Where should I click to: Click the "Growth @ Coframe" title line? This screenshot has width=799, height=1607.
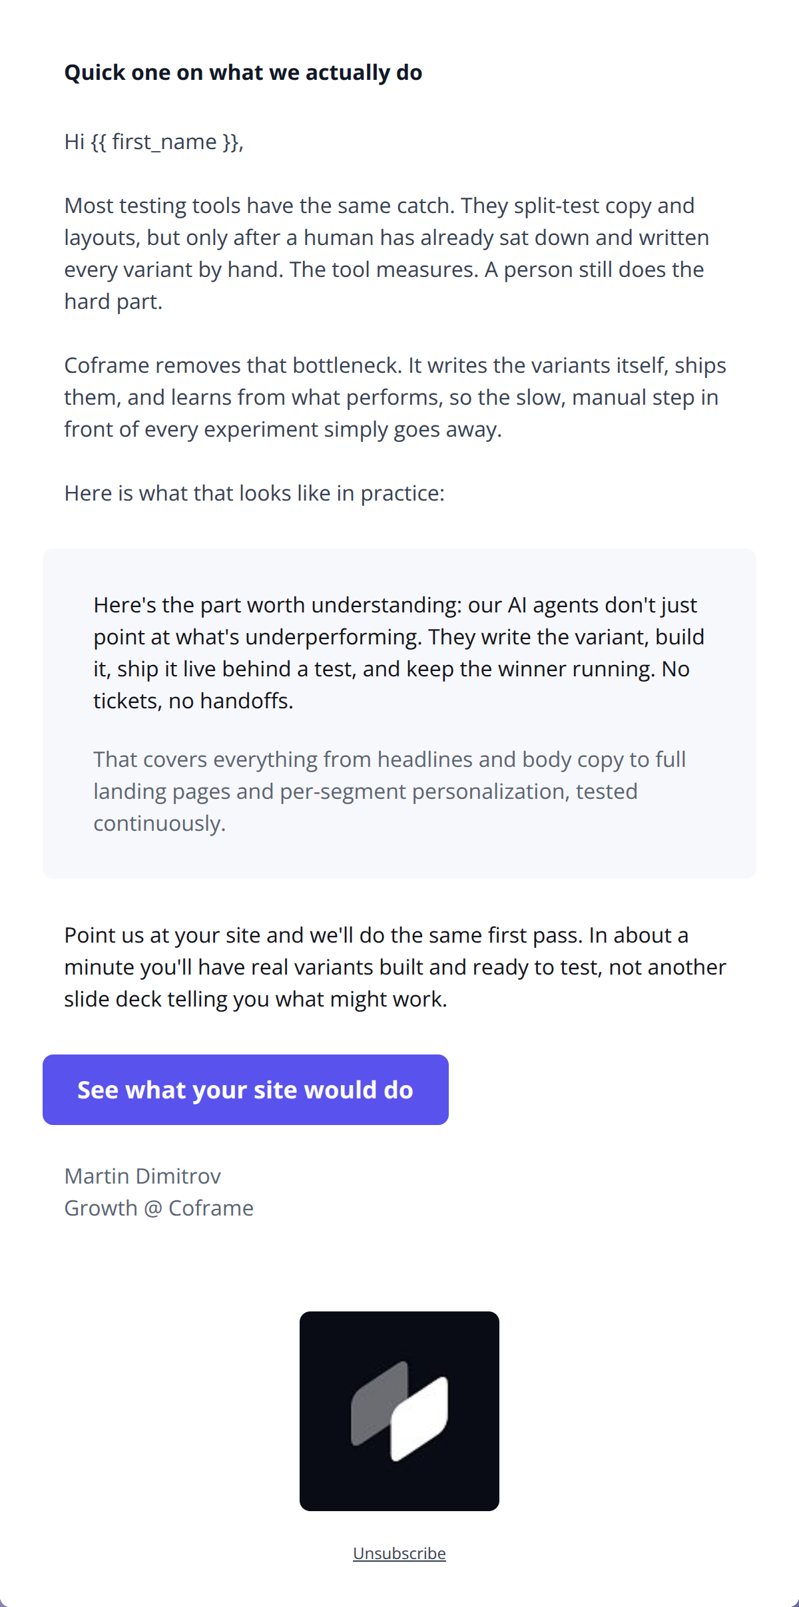pyautogui.click(x=158, y=1208)
